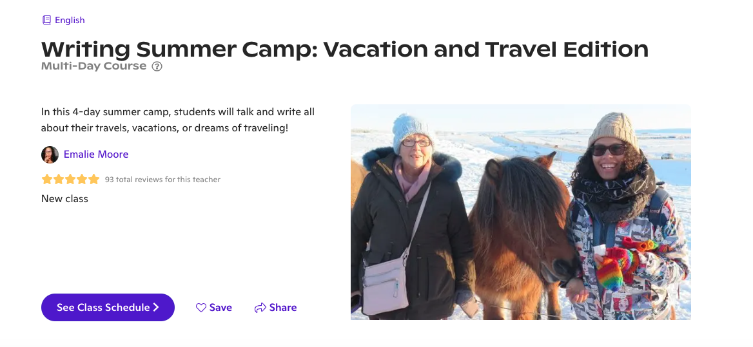Click the Multi-Day Course label

pyautogui.click(x=93, y=66)
